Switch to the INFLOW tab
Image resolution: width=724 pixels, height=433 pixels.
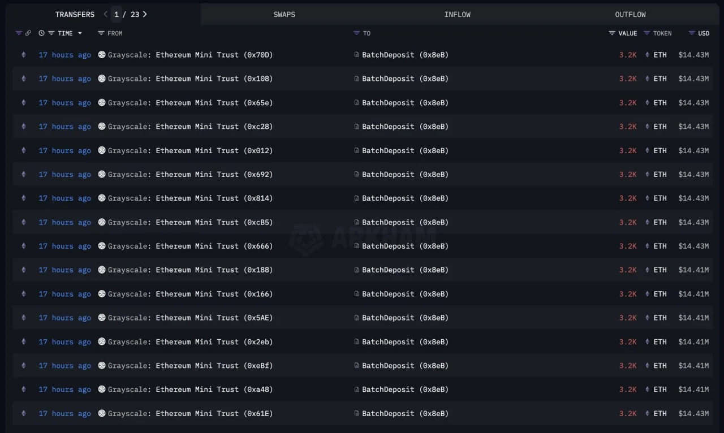pyautogui.click(x=457, y=14)
